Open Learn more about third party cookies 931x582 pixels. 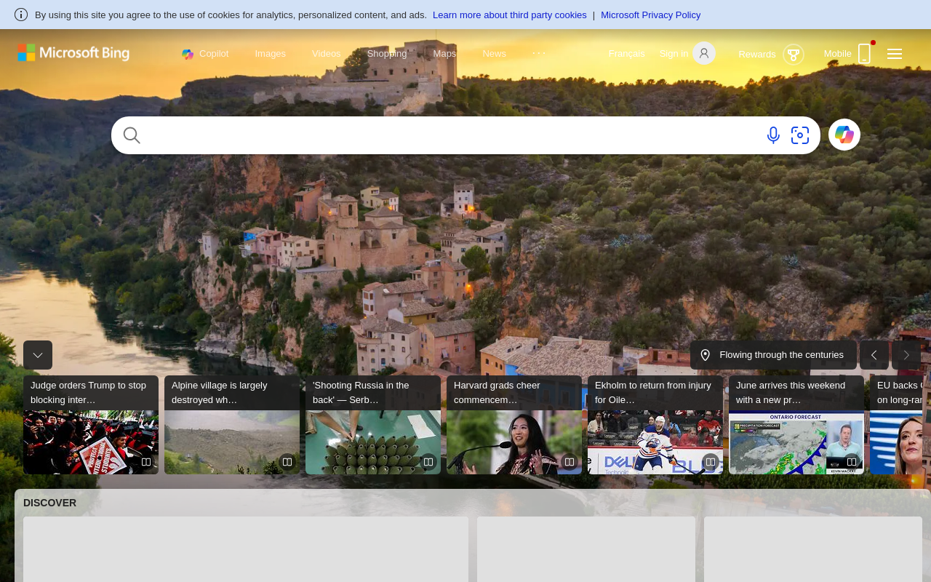click(x=509, y=14)
